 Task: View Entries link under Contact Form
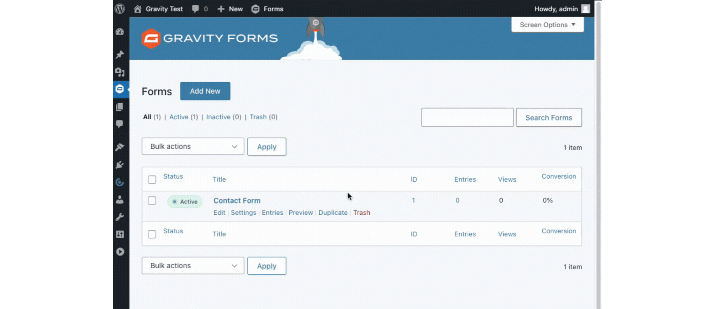[272, 213]
